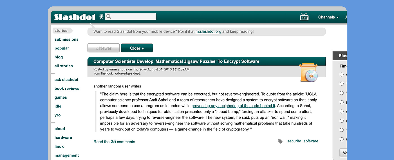The width and height of the screenshot is (394, 160).
Task: Click the « Newer button
Action: click(104, 48)
